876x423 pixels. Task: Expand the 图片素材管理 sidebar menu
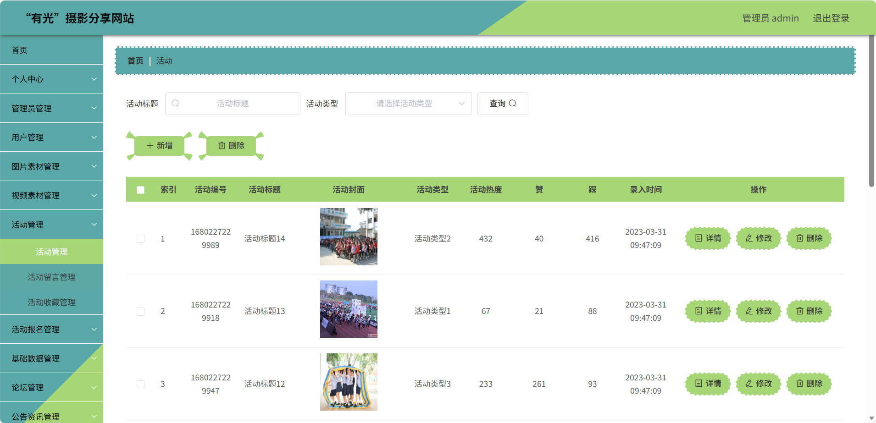pyautogui.click(x=51, y=166)
